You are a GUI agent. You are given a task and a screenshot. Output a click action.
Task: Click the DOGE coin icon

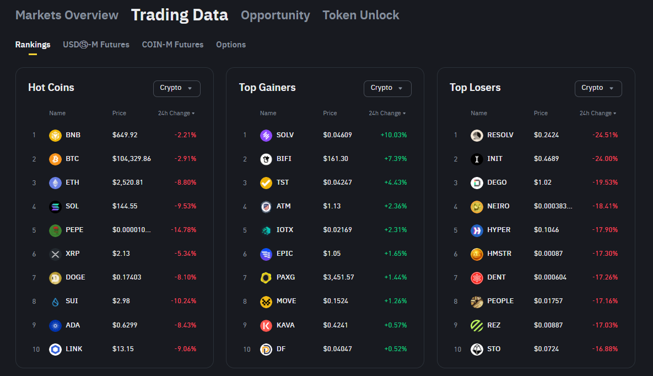click(55, 277)
